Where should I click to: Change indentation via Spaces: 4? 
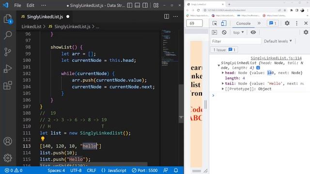pyautogui.click(x=56, y=170)
